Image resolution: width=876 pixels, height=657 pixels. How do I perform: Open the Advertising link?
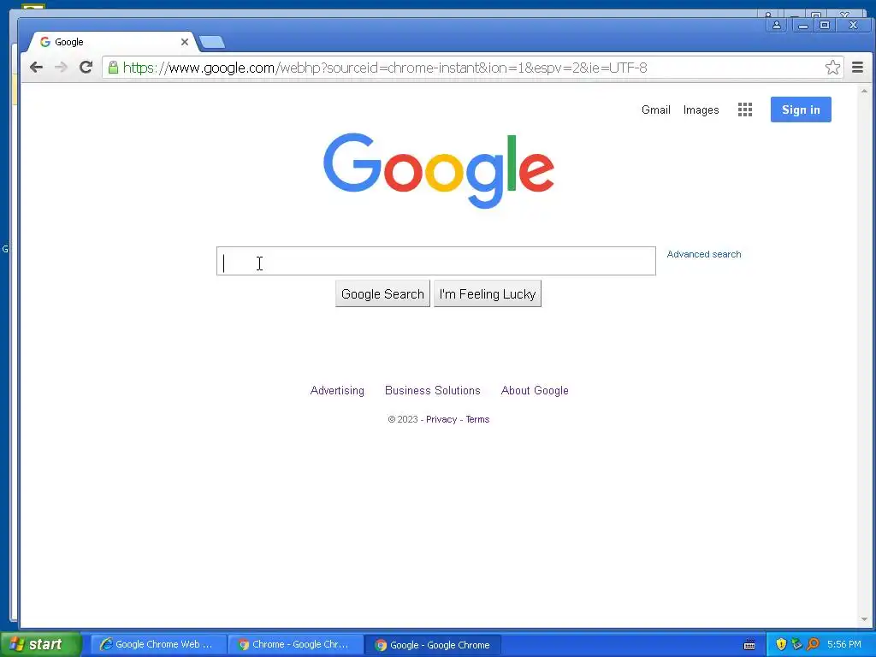[x=337, y=390]
